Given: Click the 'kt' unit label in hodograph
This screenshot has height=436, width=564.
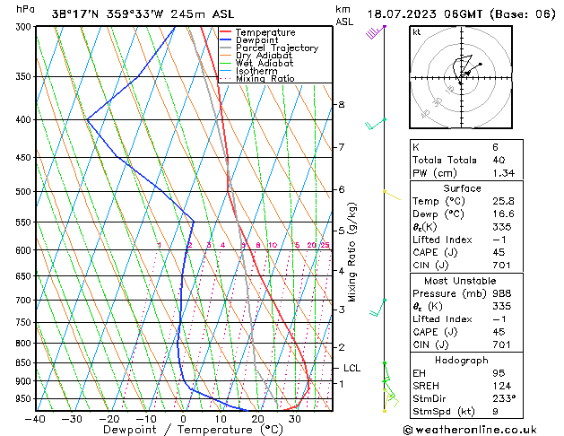Looking at the screenshot, I should (417, 32).
